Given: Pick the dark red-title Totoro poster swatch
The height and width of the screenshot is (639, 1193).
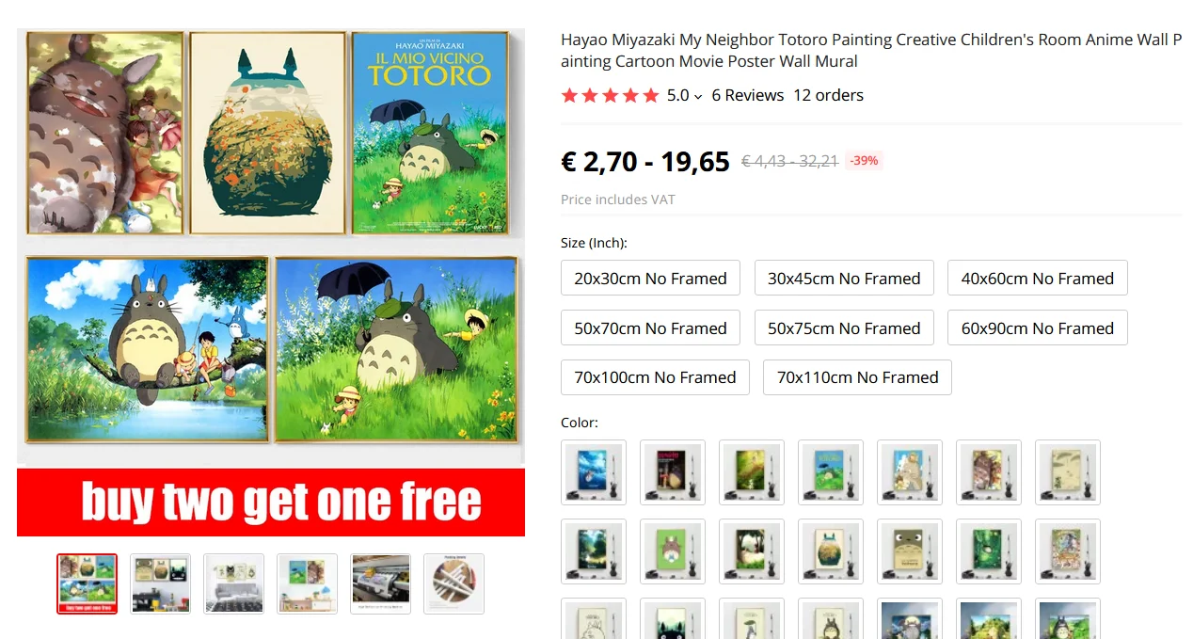Looking at the screenshot, I should click(x=673, y=472).
